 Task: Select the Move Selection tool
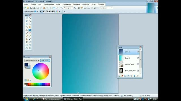(x=30, y=21)
